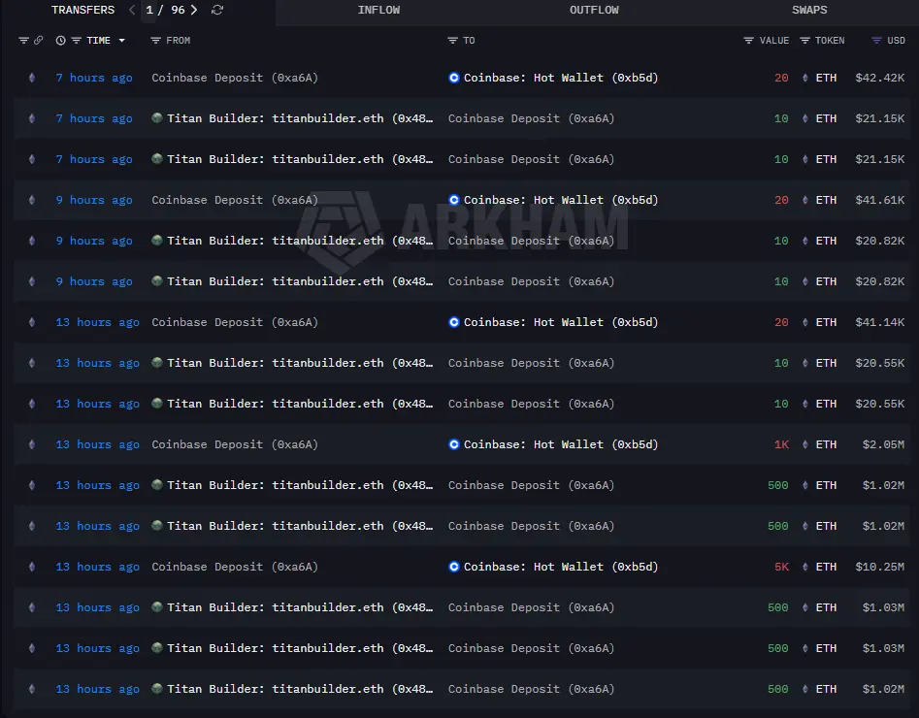This screenshot has width=919, height=718.
Task: Switch to the INFLOW tab
Action: click(x=378, y=10)
